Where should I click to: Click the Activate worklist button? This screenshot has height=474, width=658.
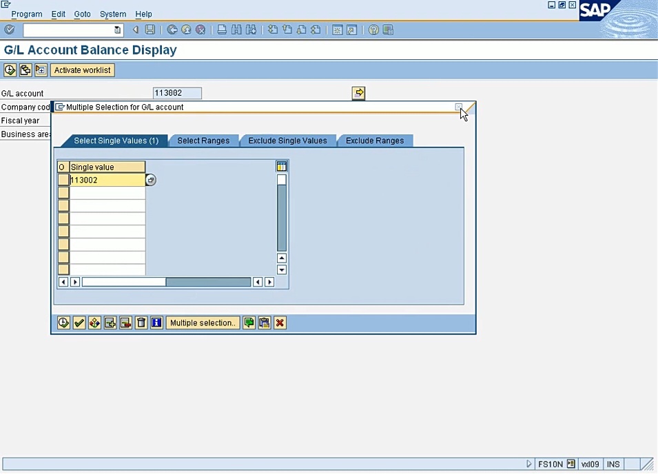click(82, 70)
